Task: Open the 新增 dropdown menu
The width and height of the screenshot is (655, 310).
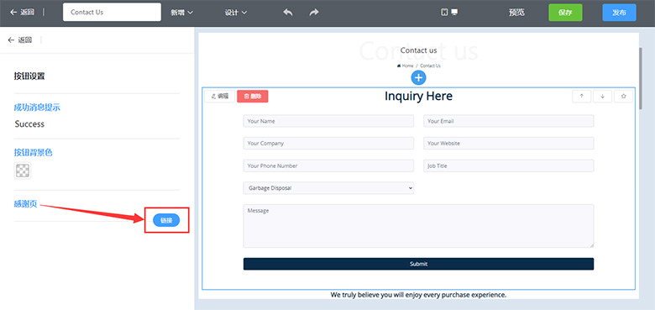Action: pyautogui.click(x=181, y=13)
